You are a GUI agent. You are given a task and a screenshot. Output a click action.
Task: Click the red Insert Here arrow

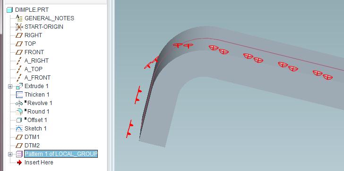(19, 163)
